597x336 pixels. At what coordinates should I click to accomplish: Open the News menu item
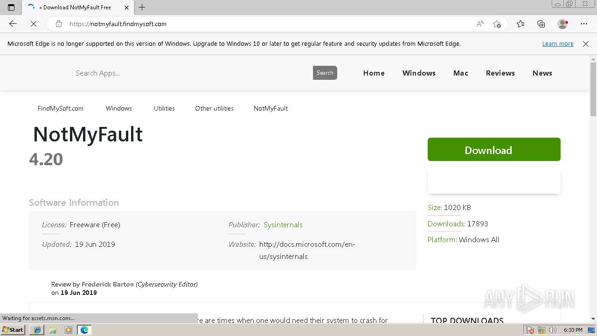542,73
